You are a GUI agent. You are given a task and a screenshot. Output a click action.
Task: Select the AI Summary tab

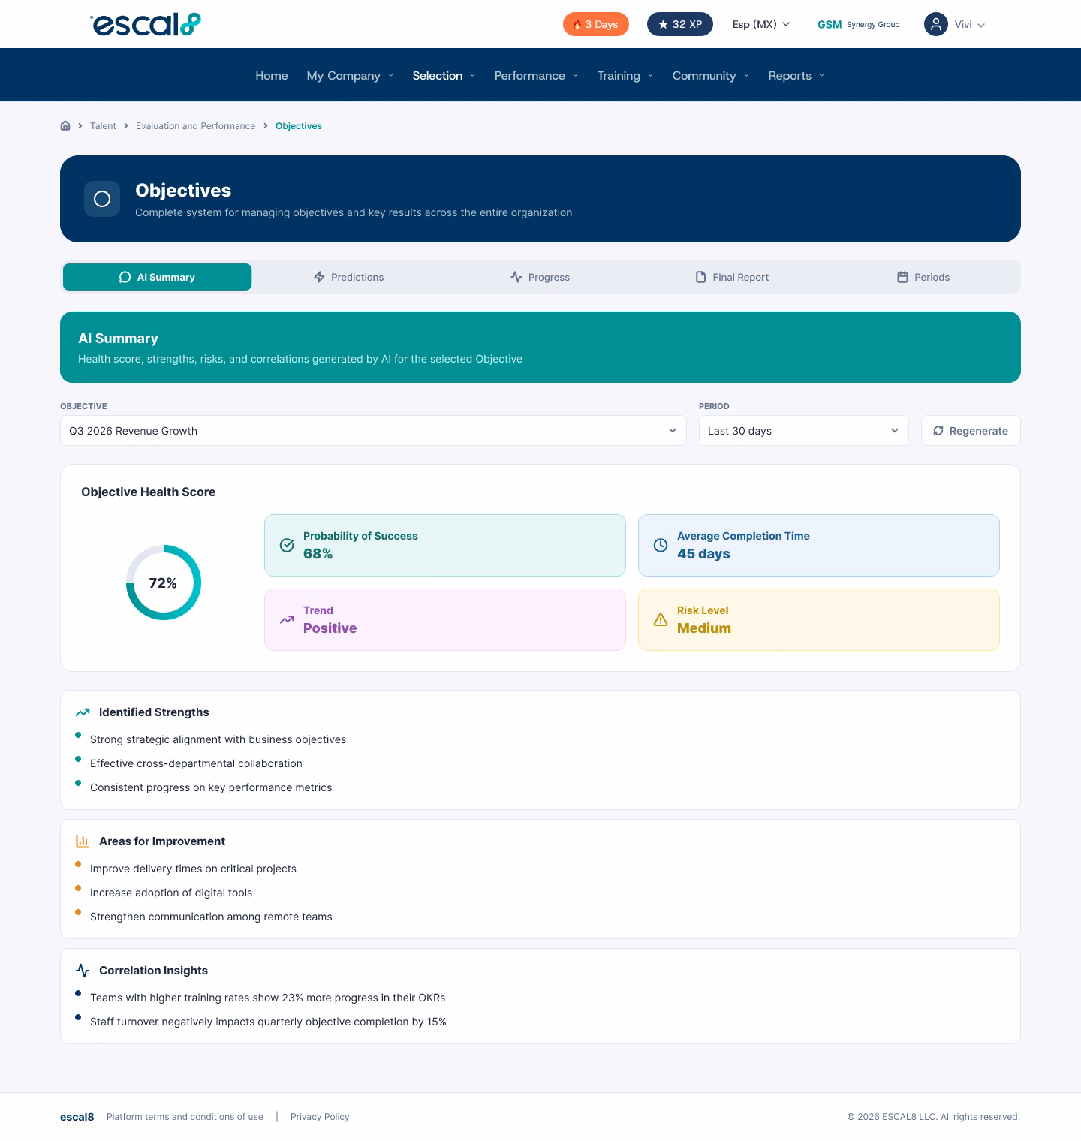(157, 277)
